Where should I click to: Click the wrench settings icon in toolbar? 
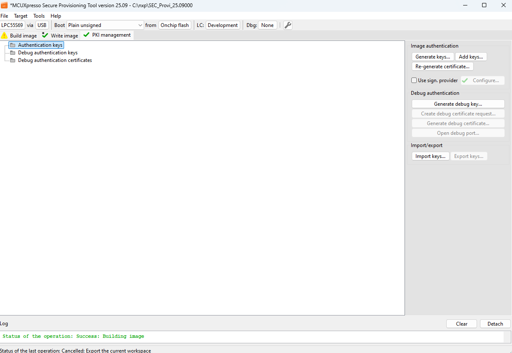[x=288, y=25]
